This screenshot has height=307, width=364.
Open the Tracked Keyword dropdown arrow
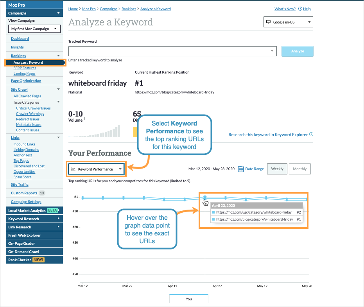[272, 51]
